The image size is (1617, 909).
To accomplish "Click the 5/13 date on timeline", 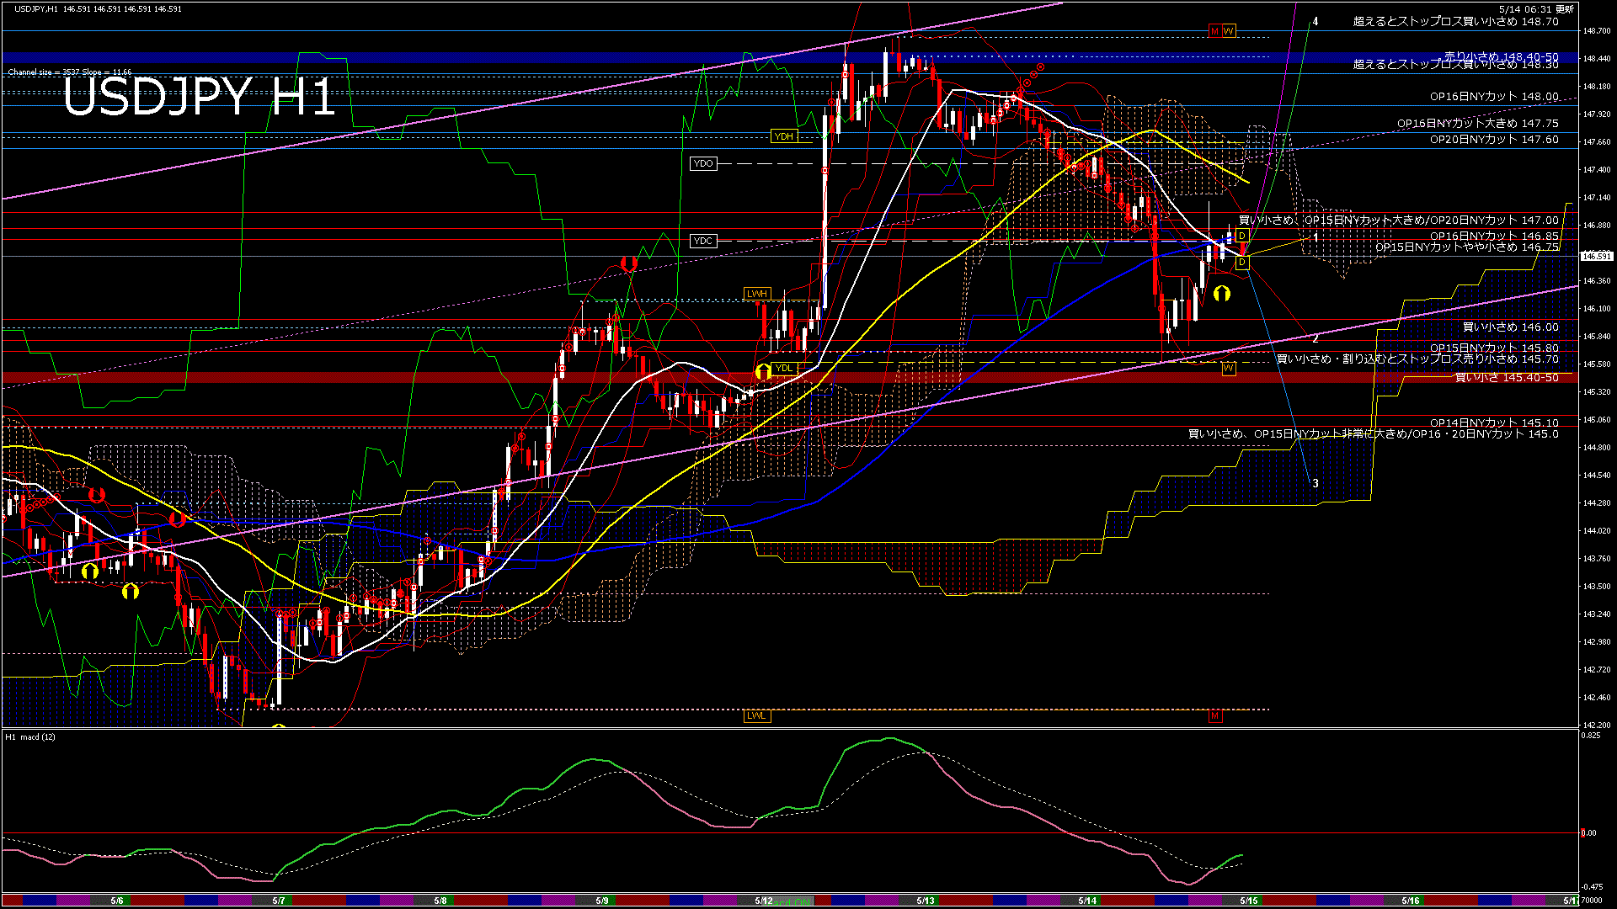I will pyautogui.click(x=926, y=901).
